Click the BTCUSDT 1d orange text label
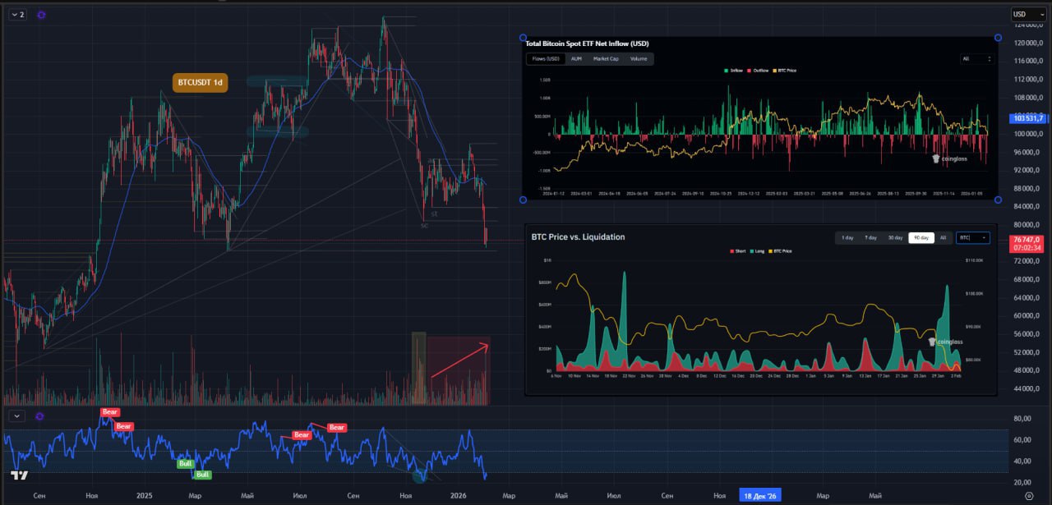 click(200, 82)
